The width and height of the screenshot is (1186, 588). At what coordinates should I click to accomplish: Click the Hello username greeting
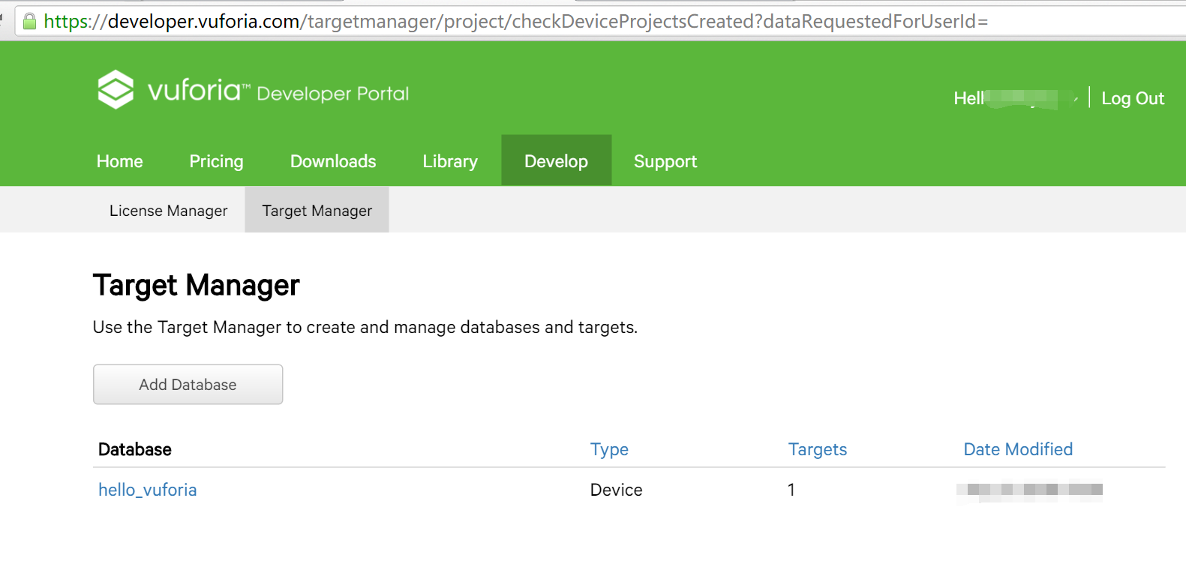tap(1016, 98)
